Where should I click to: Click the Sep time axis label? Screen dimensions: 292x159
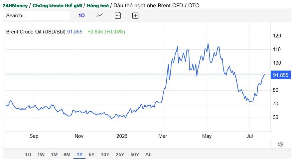(34, 136)
